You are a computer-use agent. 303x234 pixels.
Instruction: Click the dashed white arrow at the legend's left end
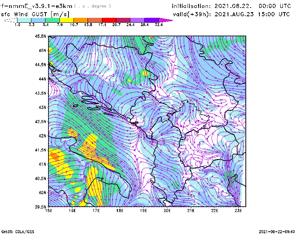pyautogui.click(x=9, y=20)
